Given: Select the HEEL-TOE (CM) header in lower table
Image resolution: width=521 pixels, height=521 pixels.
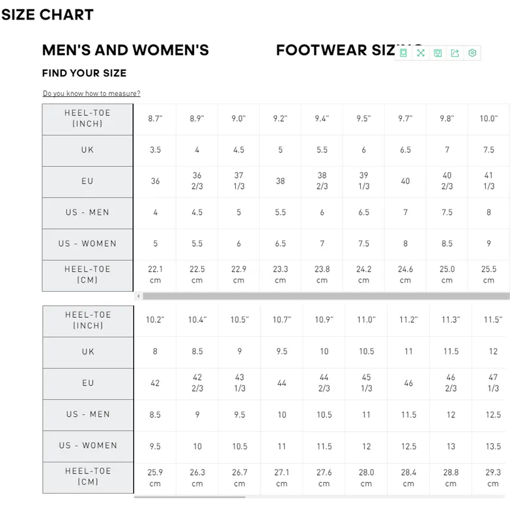Looking at the screenshot, I should click(x=88, y=477).
